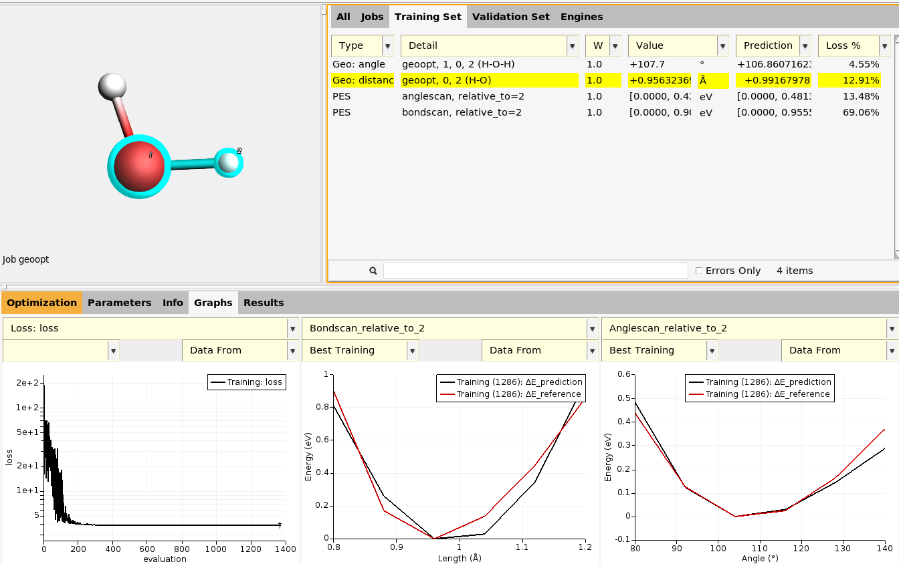
Task: Switch to the Parameters tab
Action: click(x=119, y=303)
